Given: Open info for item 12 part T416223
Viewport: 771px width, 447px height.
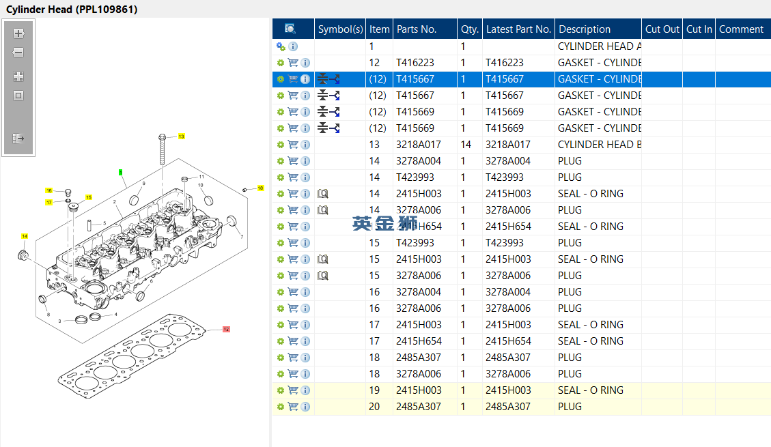Looking at the screenshot, I should [x=305, y=63].
